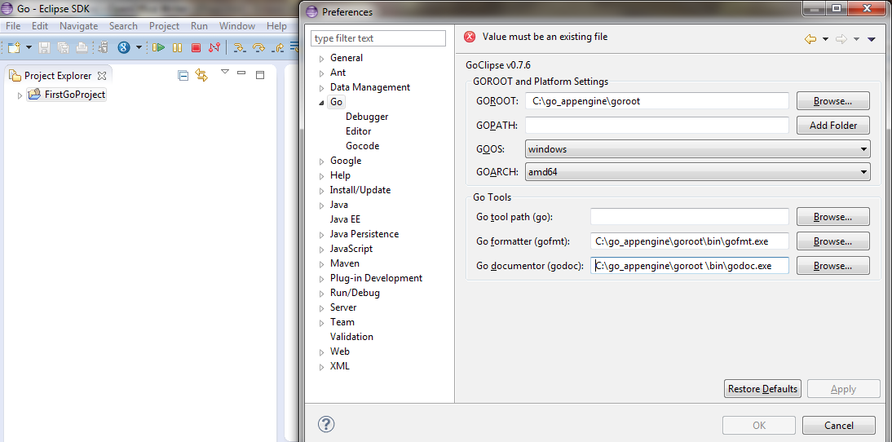
Task: Toggle Link with Editor in Project Explorer
Action: pos(201,75)
